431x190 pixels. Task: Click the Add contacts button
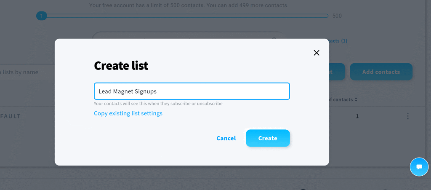381,72
